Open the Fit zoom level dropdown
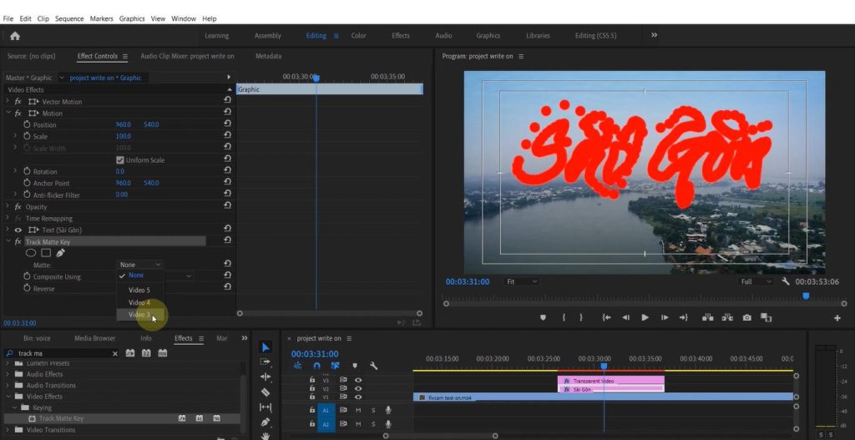This screenshot has width=855, height=440. pos(522,281)
